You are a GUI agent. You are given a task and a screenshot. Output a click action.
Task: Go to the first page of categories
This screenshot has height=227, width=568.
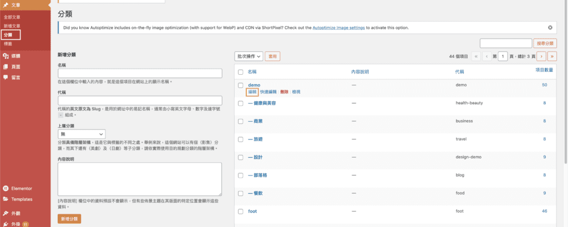point(476,56)
